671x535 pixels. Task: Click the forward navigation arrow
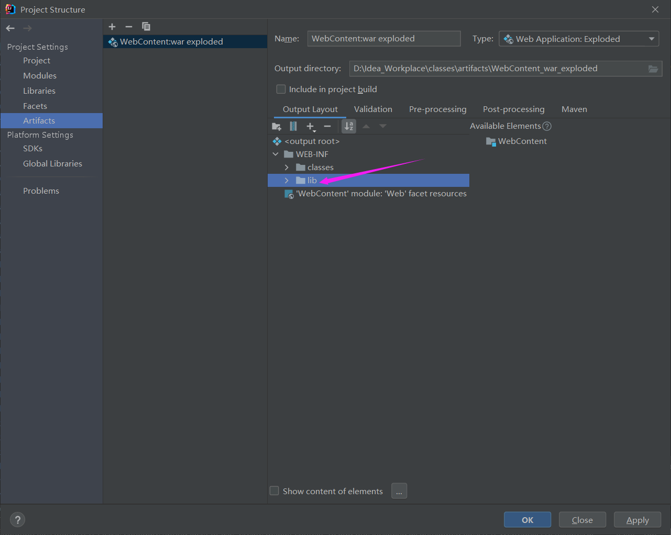coord(27,28)
